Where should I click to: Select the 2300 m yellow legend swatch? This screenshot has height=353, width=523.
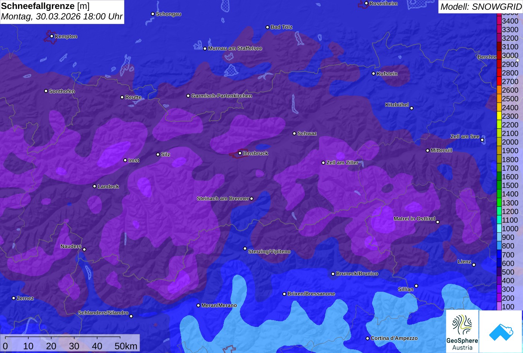[499, 116]
